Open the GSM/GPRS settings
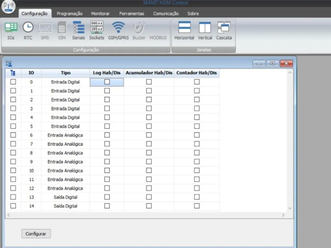 pyautogui.click(x=118, y=31)
